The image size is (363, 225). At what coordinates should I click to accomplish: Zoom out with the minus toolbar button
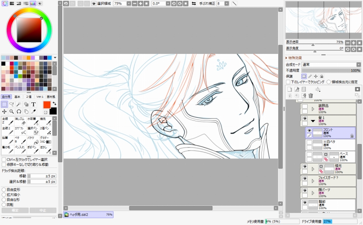(135, 4)
